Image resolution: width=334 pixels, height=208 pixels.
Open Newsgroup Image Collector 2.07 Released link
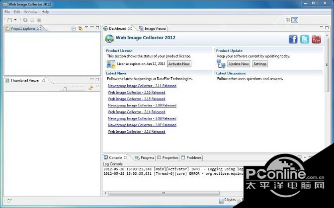[142, 125]
